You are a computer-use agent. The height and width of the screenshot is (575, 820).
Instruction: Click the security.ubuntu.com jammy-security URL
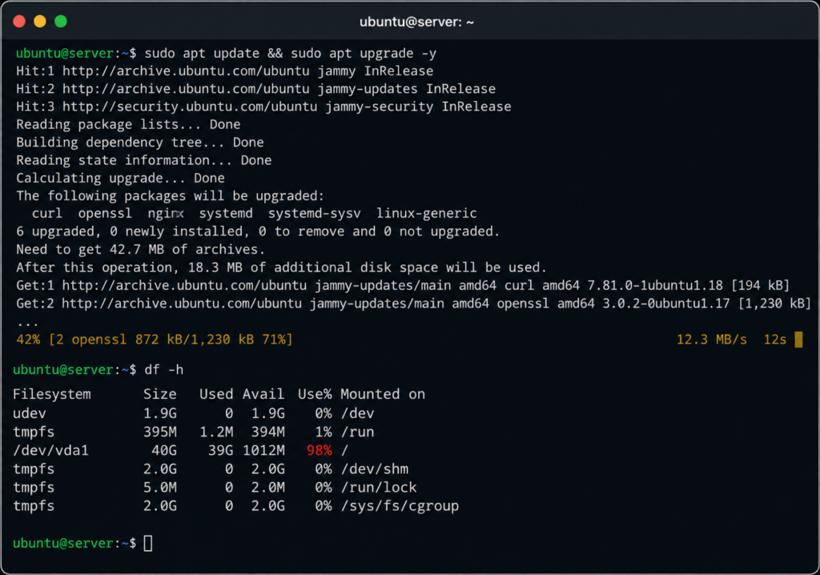190,107
